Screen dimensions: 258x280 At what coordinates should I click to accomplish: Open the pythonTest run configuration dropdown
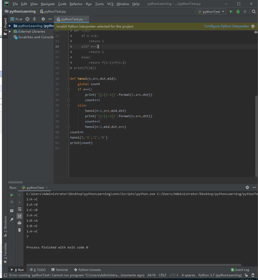coord(211,11)
